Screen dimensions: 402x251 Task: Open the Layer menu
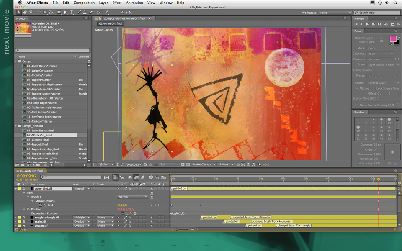(103, 3)
